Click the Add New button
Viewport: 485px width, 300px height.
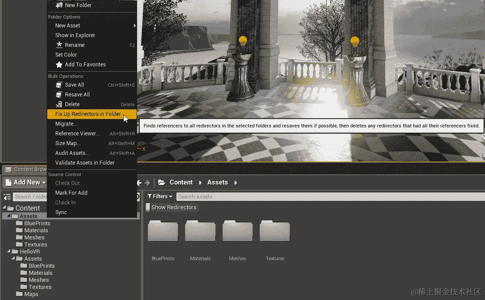click(25, 182)
